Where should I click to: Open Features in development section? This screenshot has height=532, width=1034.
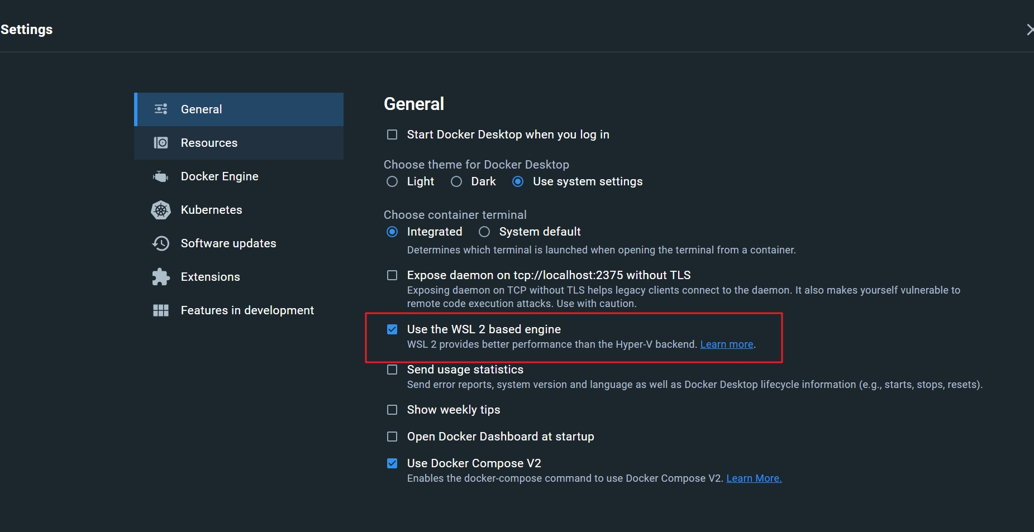(239, 310)
